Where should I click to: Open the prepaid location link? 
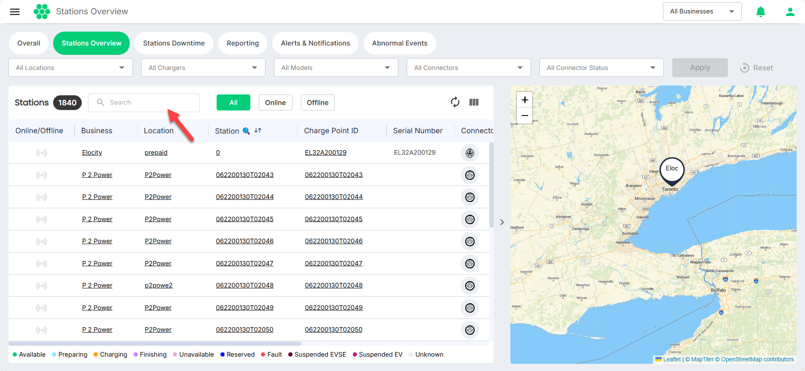(x=156, y=153)
